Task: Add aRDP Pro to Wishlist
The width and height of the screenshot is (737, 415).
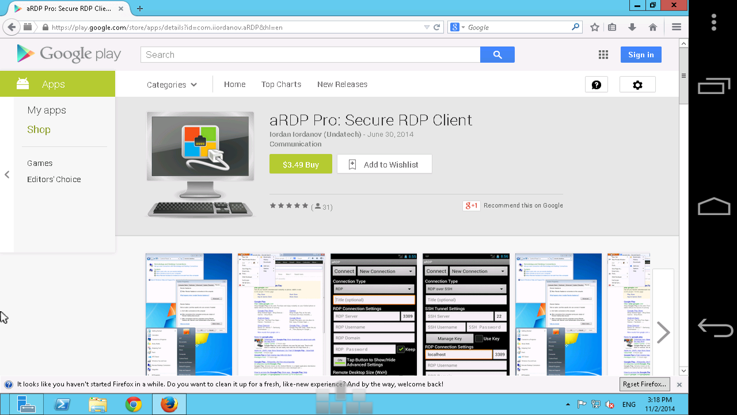Action: (384, 164)
